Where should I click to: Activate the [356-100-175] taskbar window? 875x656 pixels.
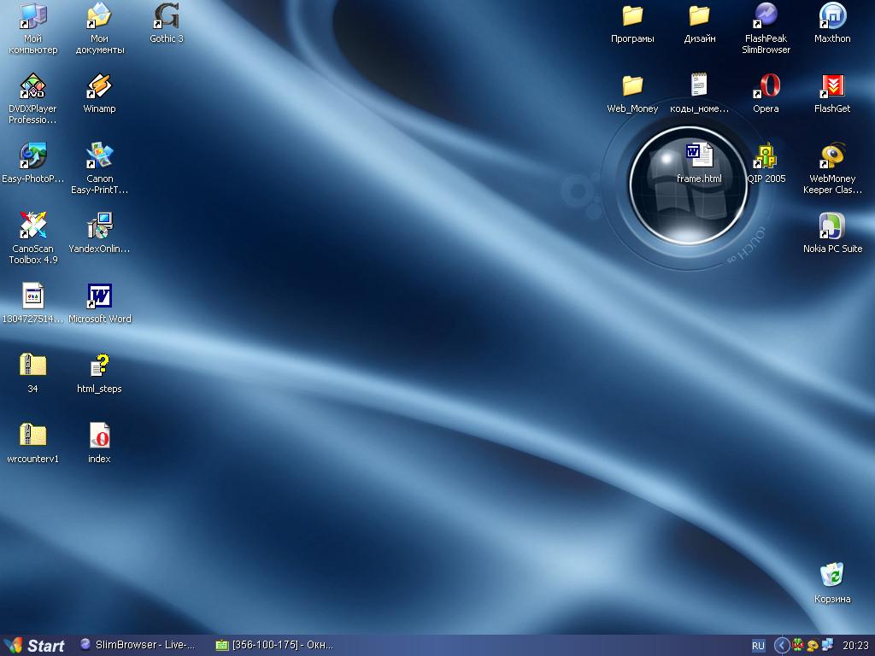tap(273, 646)
